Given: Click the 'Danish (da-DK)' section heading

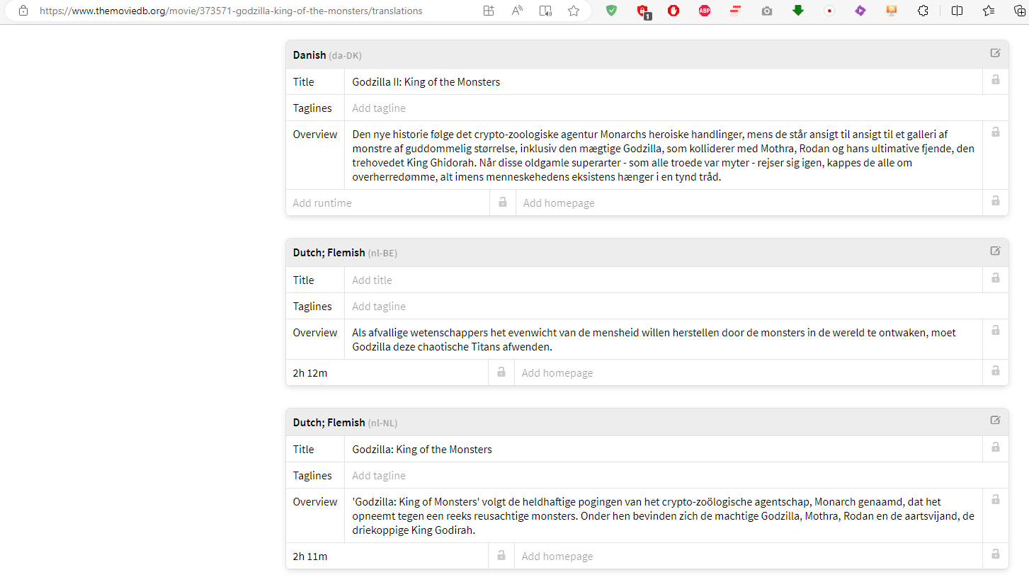Looking at the screenshot, I should (327, 55).
